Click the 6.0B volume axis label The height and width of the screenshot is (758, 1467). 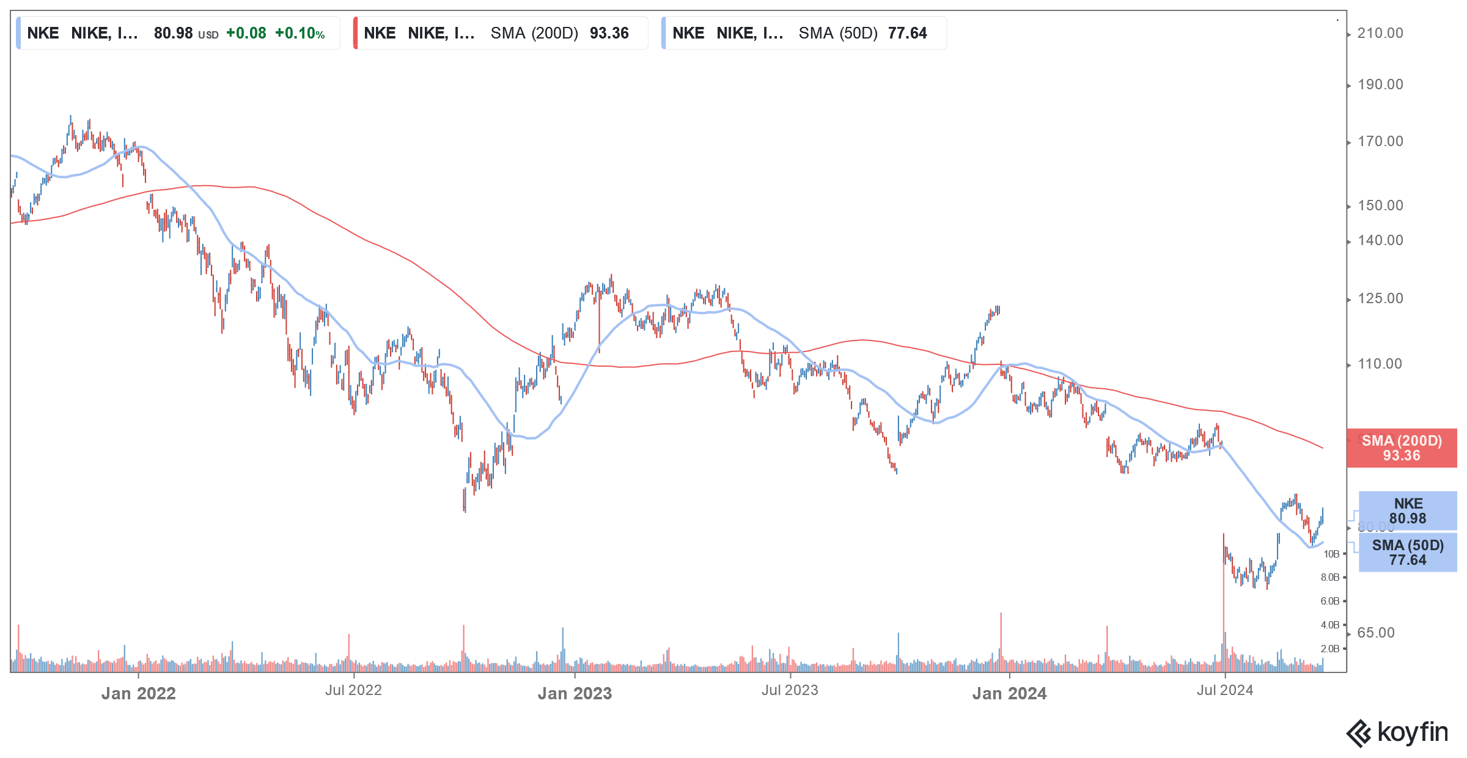coord(1330,601)
